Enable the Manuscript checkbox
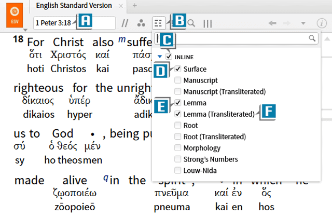The image size is (332, 217). click(x=178, y=80)
